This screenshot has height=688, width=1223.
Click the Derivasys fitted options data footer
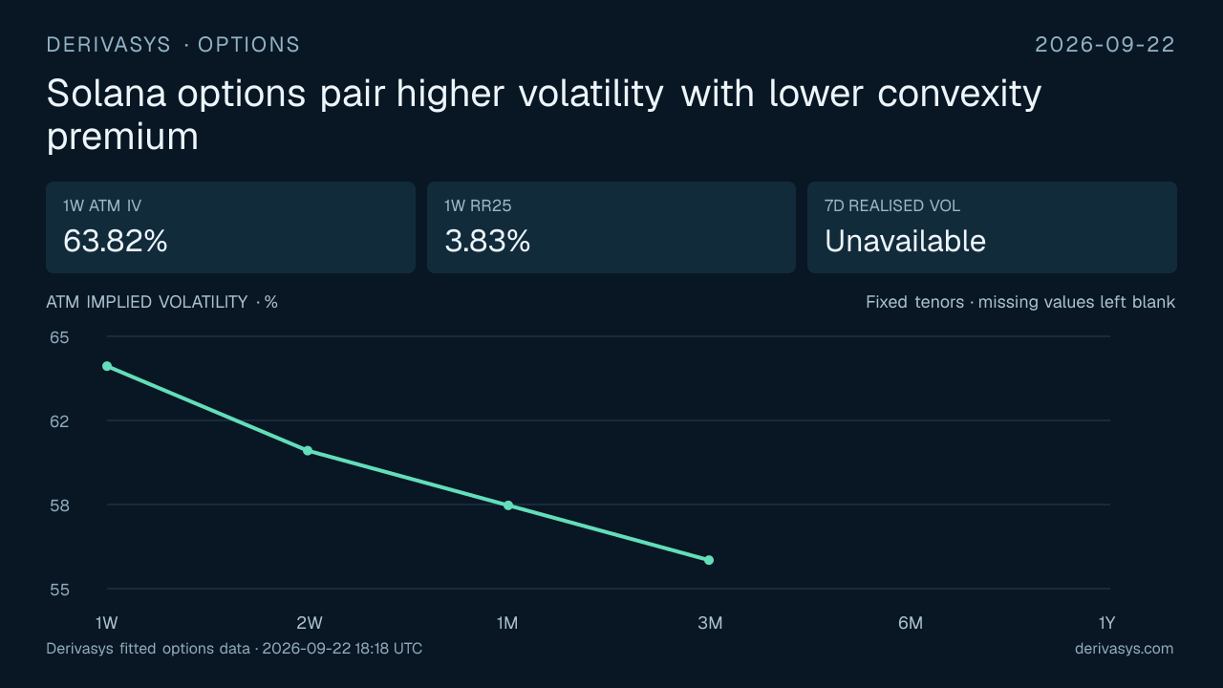[234, 649]
